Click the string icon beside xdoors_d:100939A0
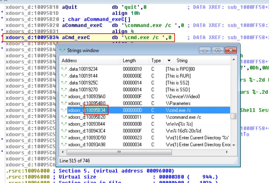This screenshot has width=269, height=183. click(64, 96)
